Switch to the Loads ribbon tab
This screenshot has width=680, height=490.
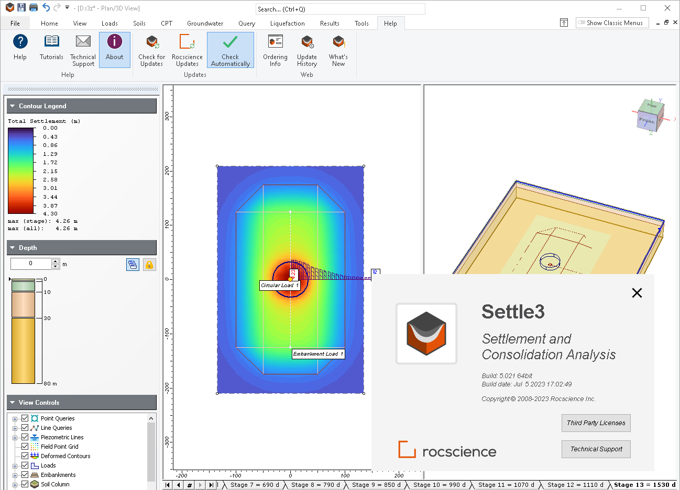tap(109, 23)
